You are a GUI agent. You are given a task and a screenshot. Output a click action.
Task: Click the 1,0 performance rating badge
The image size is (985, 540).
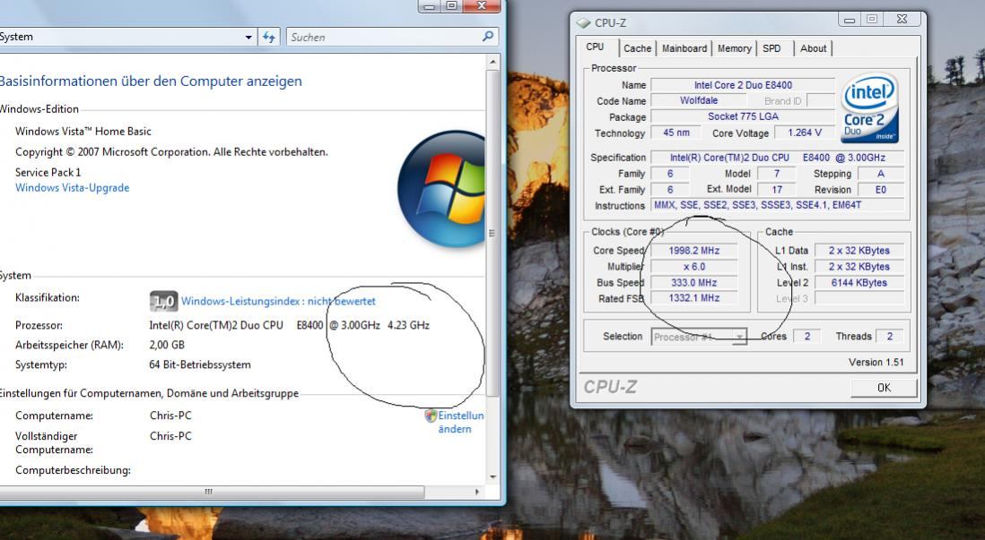pyautogui.click(x=163, y=302)
